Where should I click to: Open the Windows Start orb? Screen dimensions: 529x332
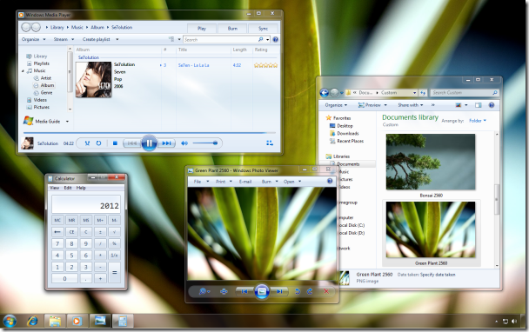pyautogui.click(x=10, y=322)
